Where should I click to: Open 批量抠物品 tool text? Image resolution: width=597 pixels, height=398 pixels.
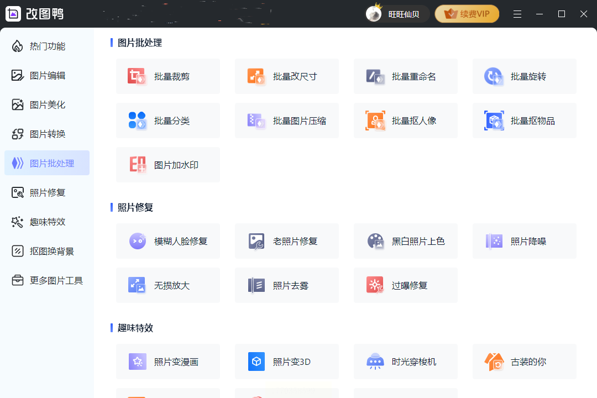click(533, 121)
